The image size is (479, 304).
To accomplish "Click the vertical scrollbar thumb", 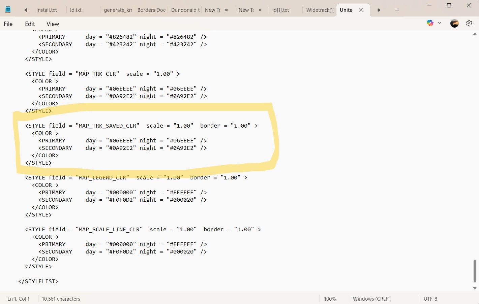I will coord(475,271).
